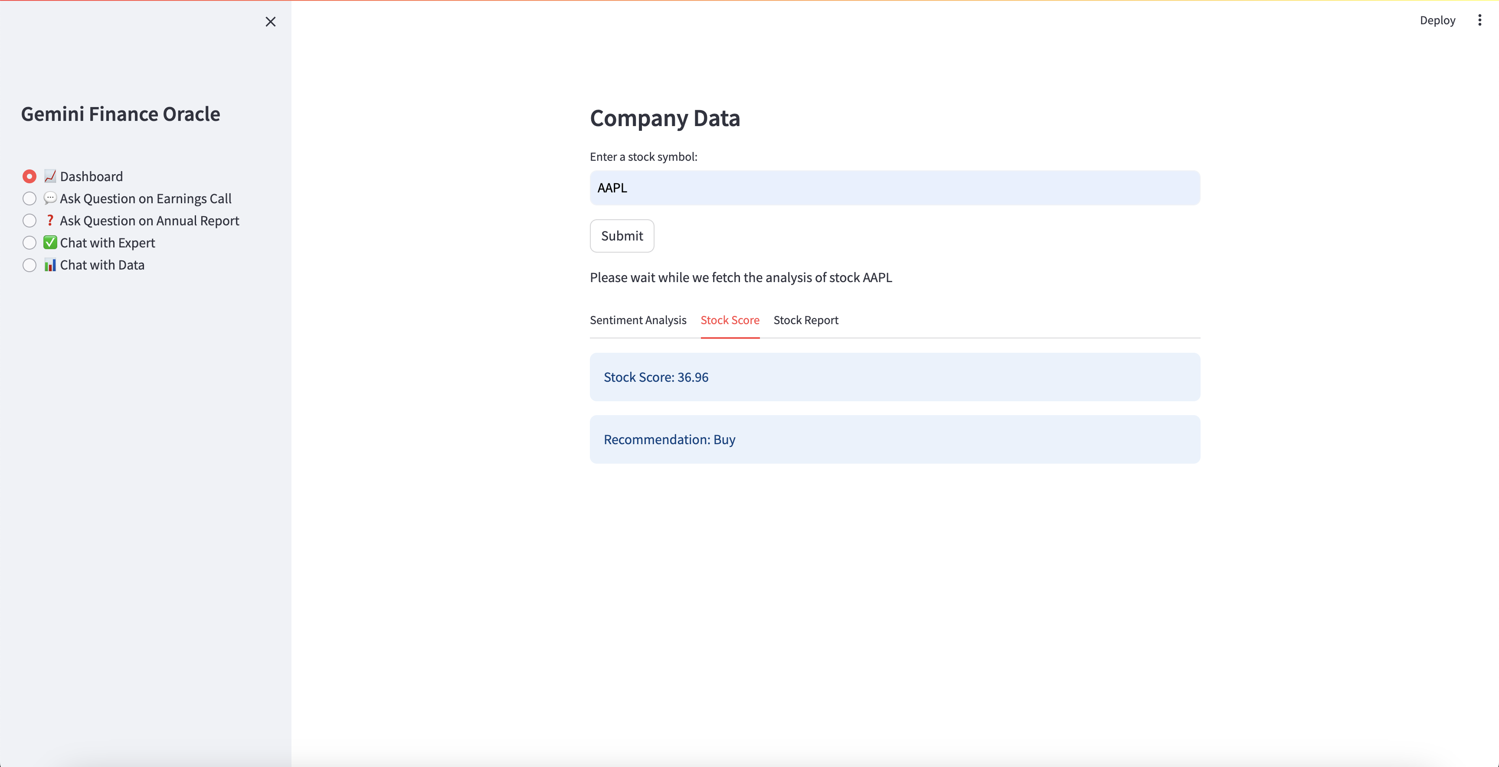Select the Chat with Data option
Screen dimensions: 1499x767
pyautogui.click(x=29, y=265)
